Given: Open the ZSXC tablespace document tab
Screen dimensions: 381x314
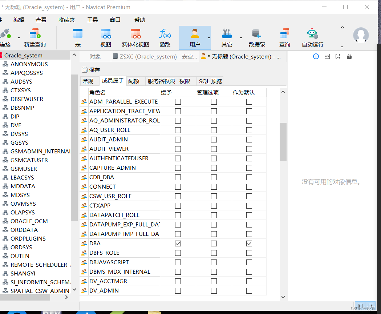Looking at the screenshot, I should point(155,56).
